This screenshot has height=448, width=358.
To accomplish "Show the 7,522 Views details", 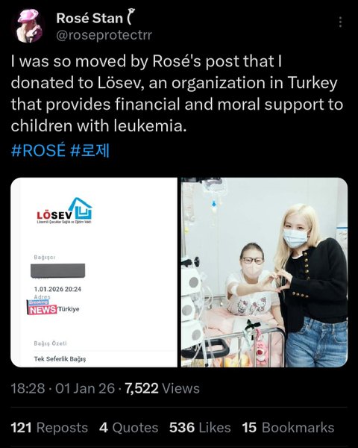I will tap(162, 388).
